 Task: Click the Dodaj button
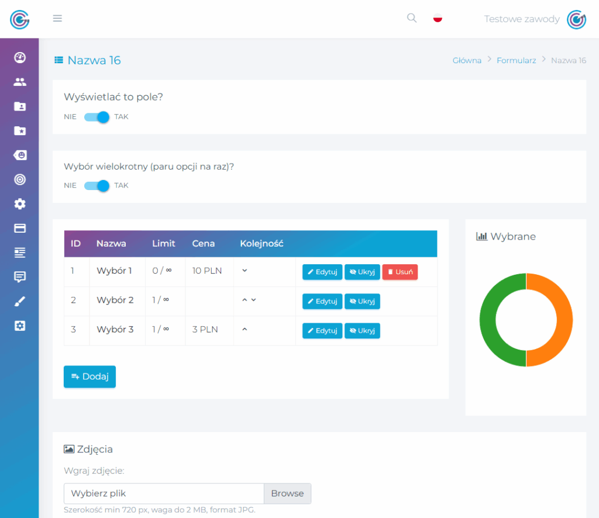coord(89,377)
